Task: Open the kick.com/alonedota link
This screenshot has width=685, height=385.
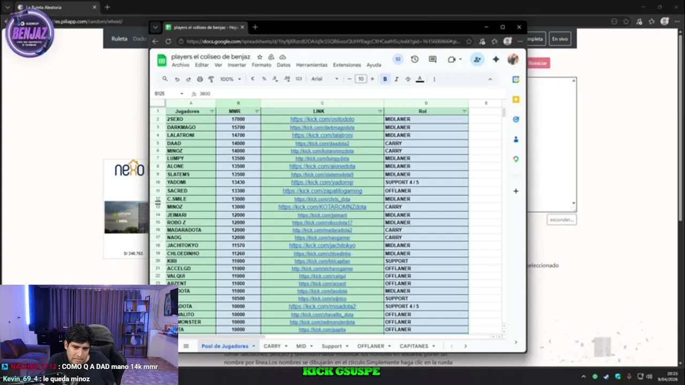Action: (322, 166)
